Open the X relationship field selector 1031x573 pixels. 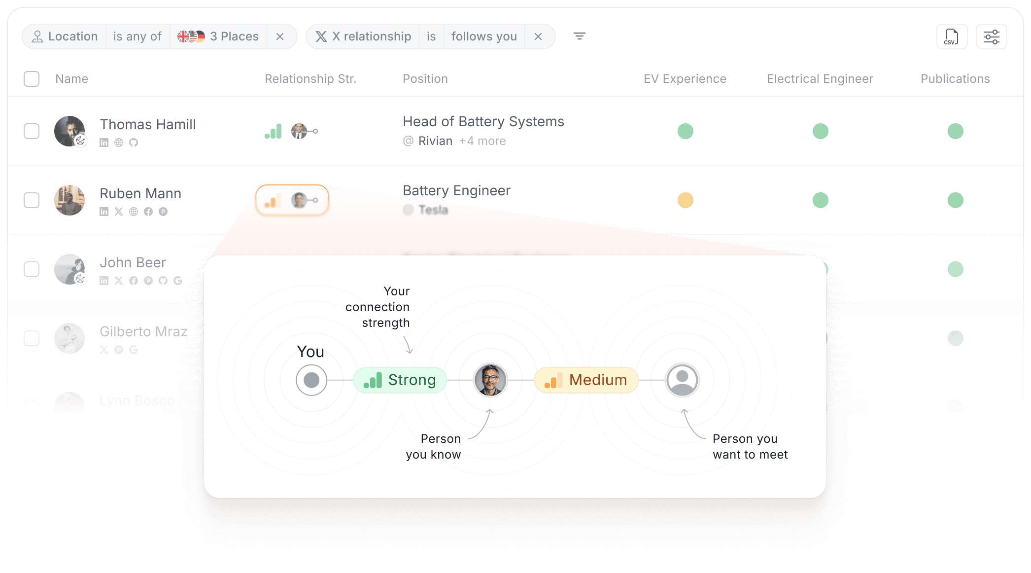(x=363, y=36)
